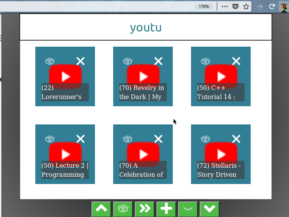Bookmark page with the star icon
The width and height of the screenshot is (289, 217).
[246, 6]
